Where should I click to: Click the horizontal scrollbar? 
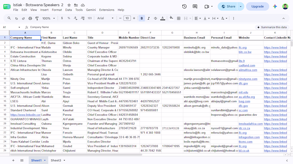[76, 155]
